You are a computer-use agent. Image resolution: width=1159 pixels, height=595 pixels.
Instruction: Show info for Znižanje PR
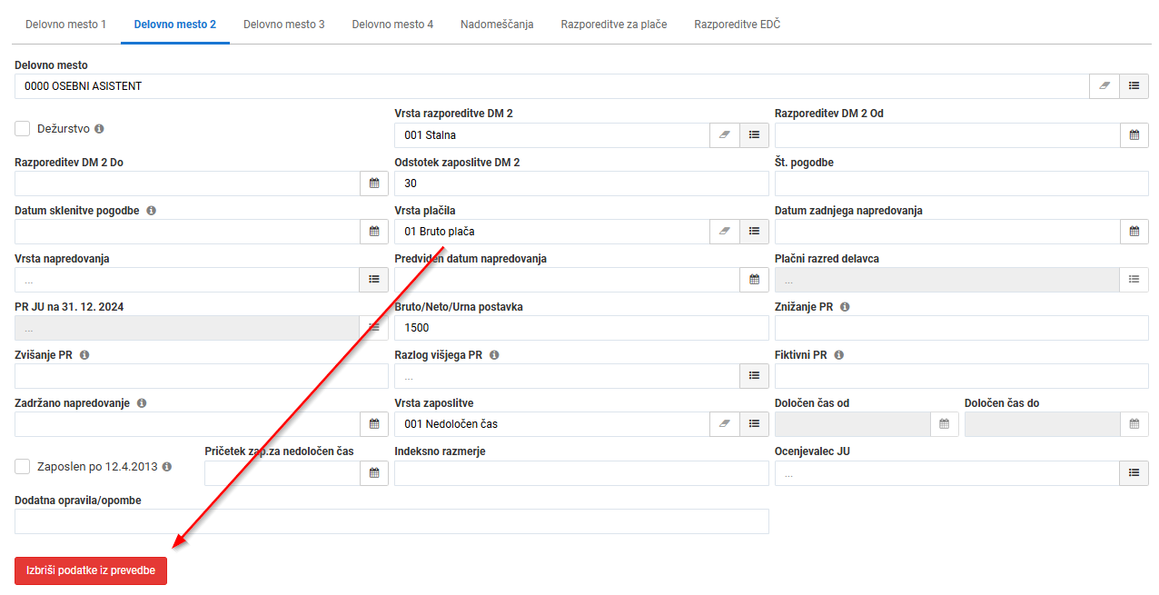(x=845, y=307)
